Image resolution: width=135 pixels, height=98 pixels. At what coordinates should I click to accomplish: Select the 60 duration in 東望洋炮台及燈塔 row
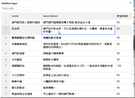[x=123, y=94]
